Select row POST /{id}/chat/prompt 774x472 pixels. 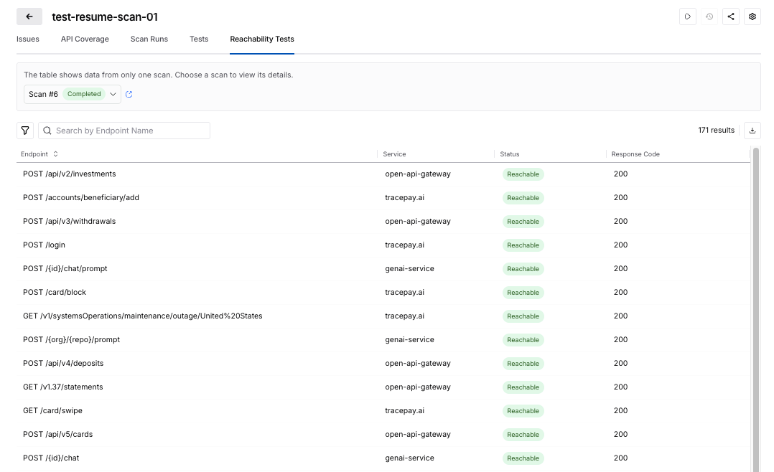click(x=383, y=269)
